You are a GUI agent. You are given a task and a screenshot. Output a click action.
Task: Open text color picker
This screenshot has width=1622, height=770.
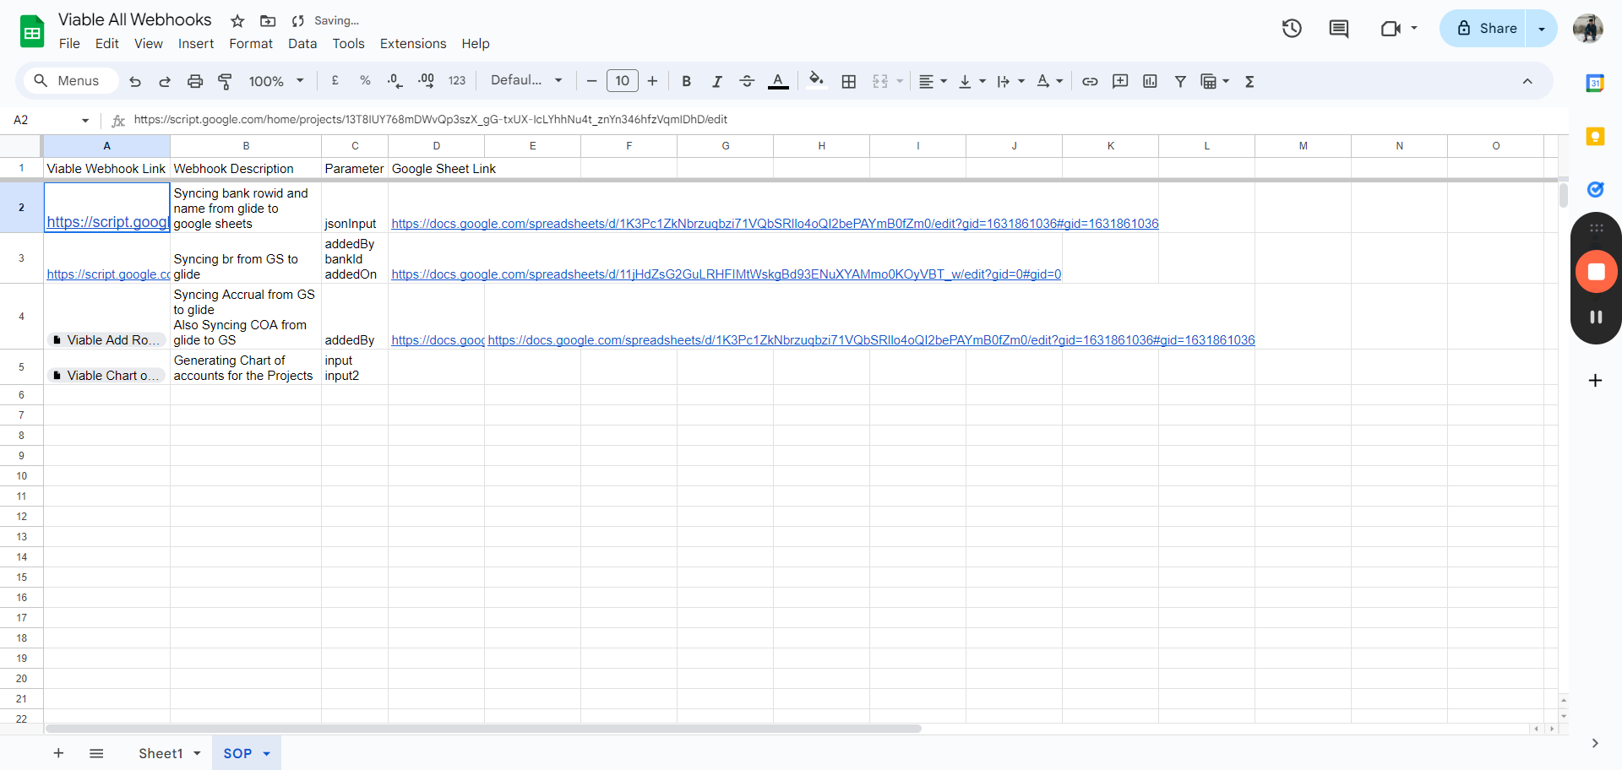tap(778, 81)
